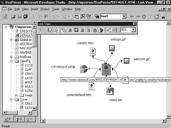Click the welcom.gif image node icon
Screen dimensions: 171x128
click(126, 61)
